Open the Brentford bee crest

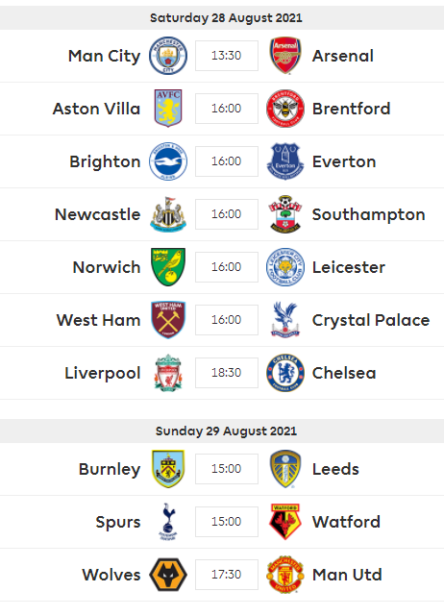tap(285, 109)
